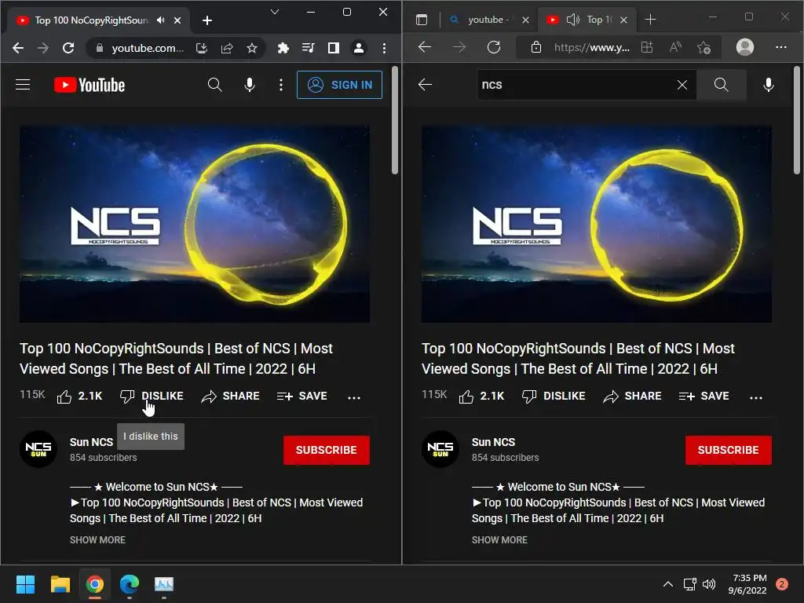Click Chrome page vertical scrollbar
This screenshot has height=603, width=804.
[x=395, y=121]
